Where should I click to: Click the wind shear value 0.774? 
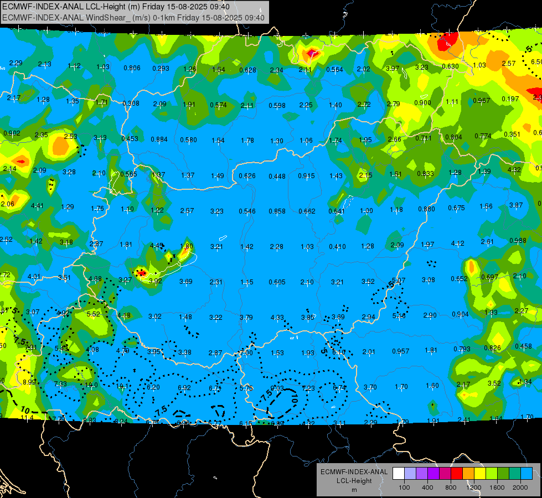[x=483, y=136]
